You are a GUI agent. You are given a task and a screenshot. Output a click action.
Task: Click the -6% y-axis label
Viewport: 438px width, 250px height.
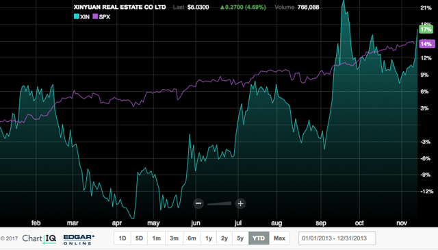426,158
